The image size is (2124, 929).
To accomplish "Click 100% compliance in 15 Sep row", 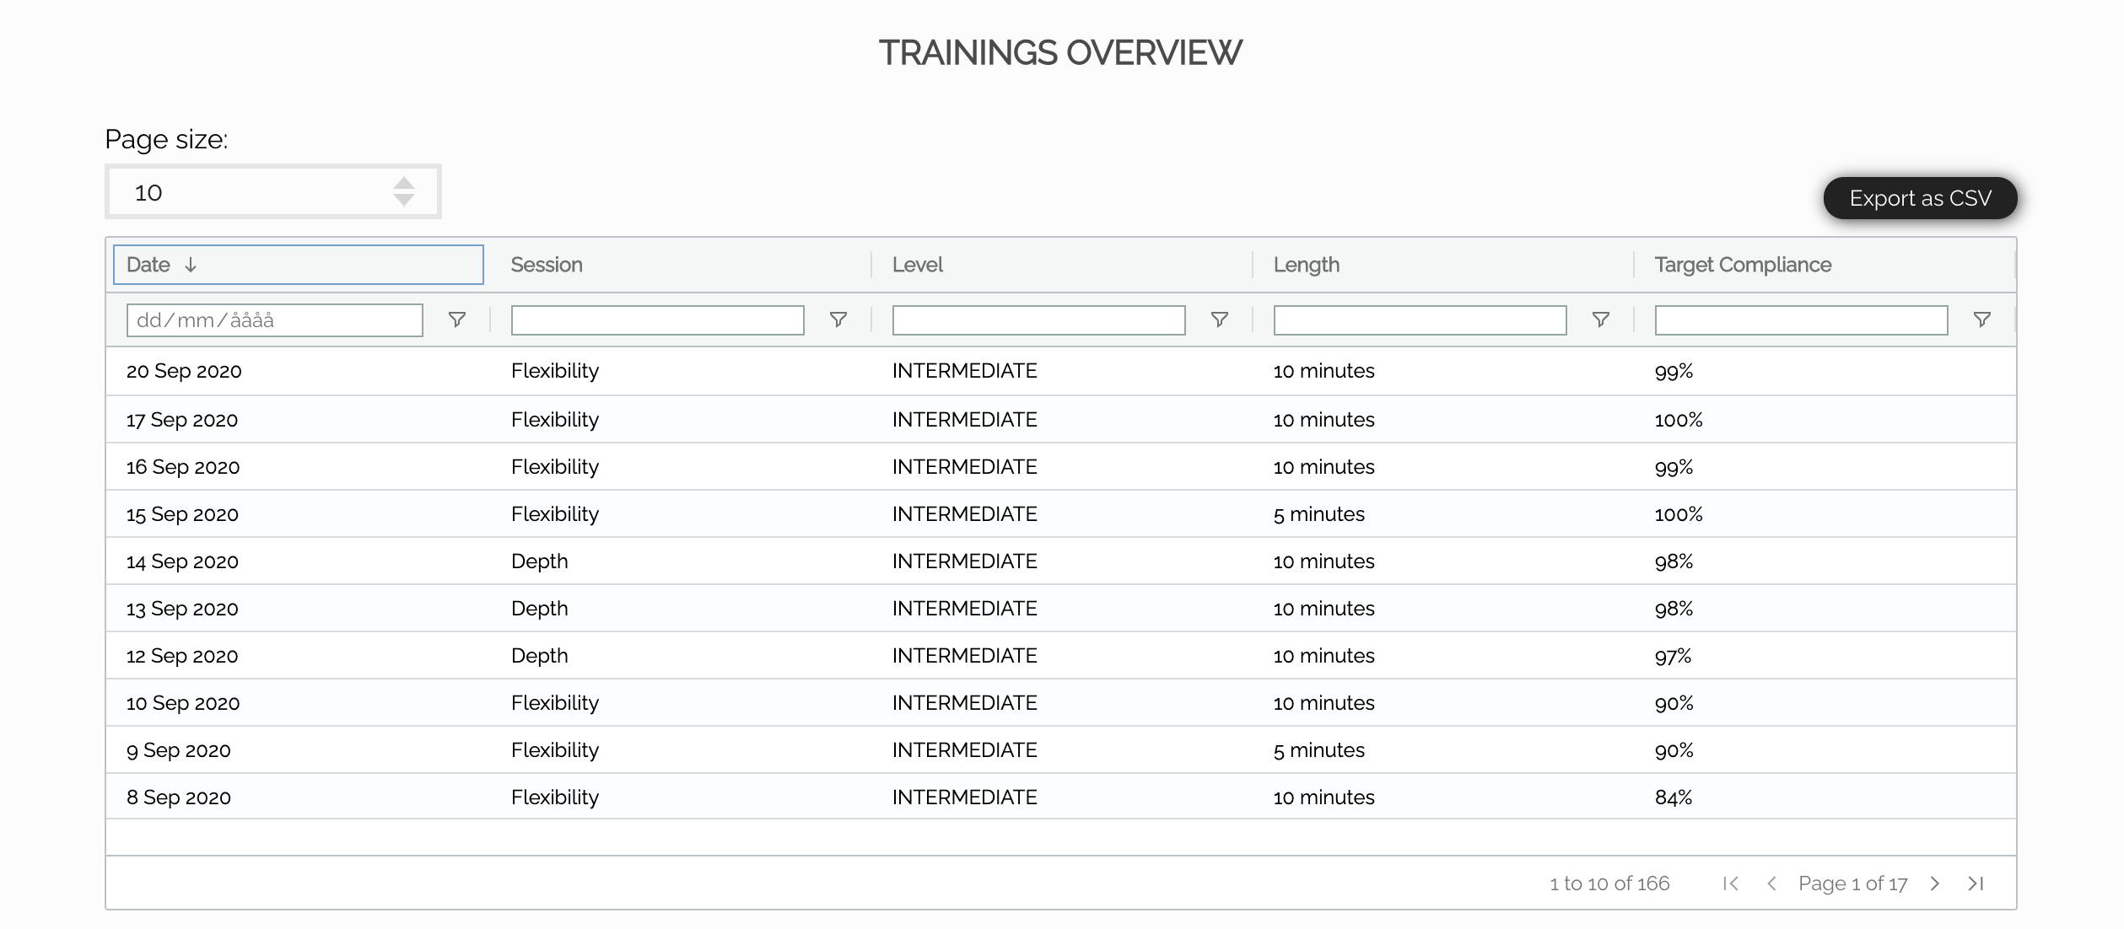I will click(1679, 514).
